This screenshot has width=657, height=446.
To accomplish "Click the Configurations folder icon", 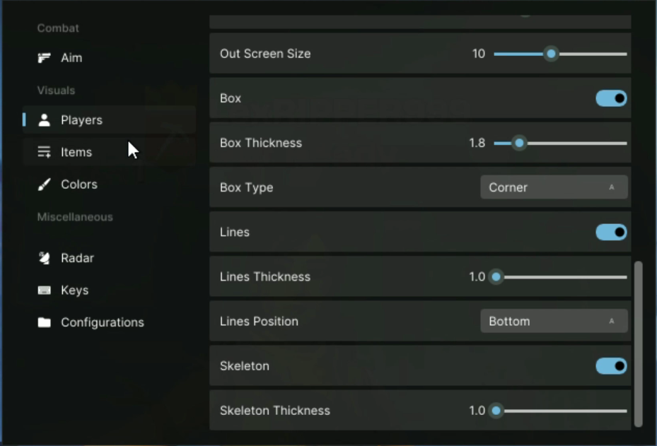I will click(45, 322).
